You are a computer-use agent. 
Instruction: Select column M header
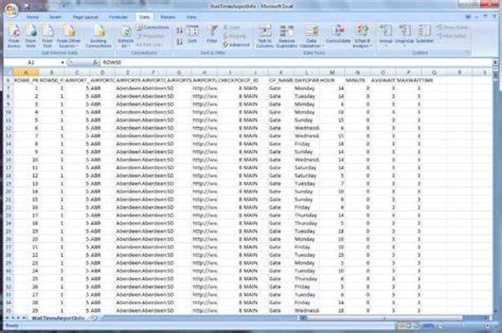(x=332, y=72)
